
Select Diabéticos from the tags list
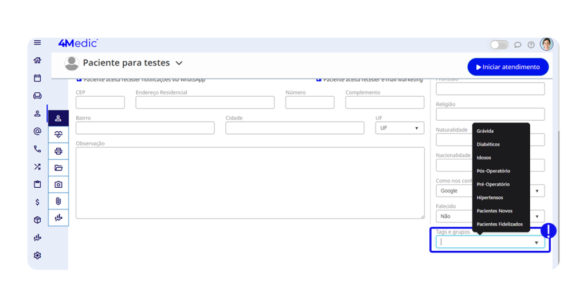(488, 144)
